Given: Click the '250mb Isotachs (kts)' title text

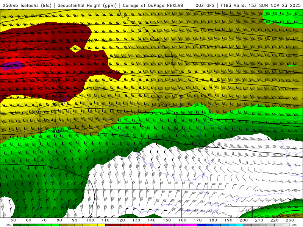Looking at the screenshot, I should pos(27,6).
